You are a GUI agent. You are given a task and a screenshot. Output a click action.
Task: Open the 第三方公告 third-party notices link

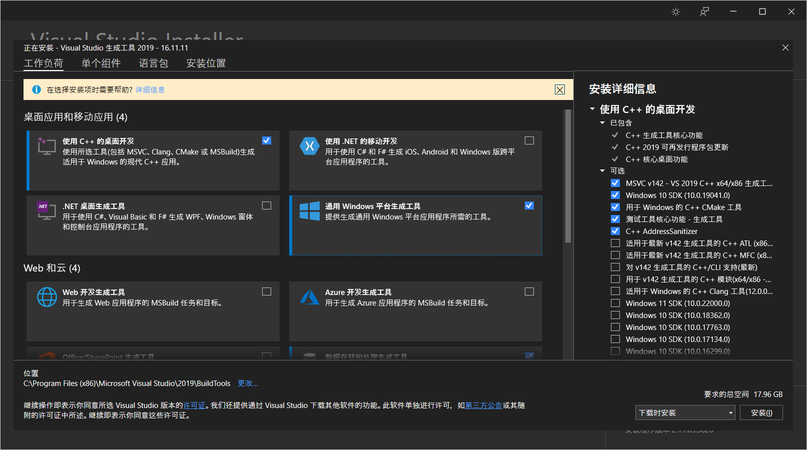[x=483, y=405]
